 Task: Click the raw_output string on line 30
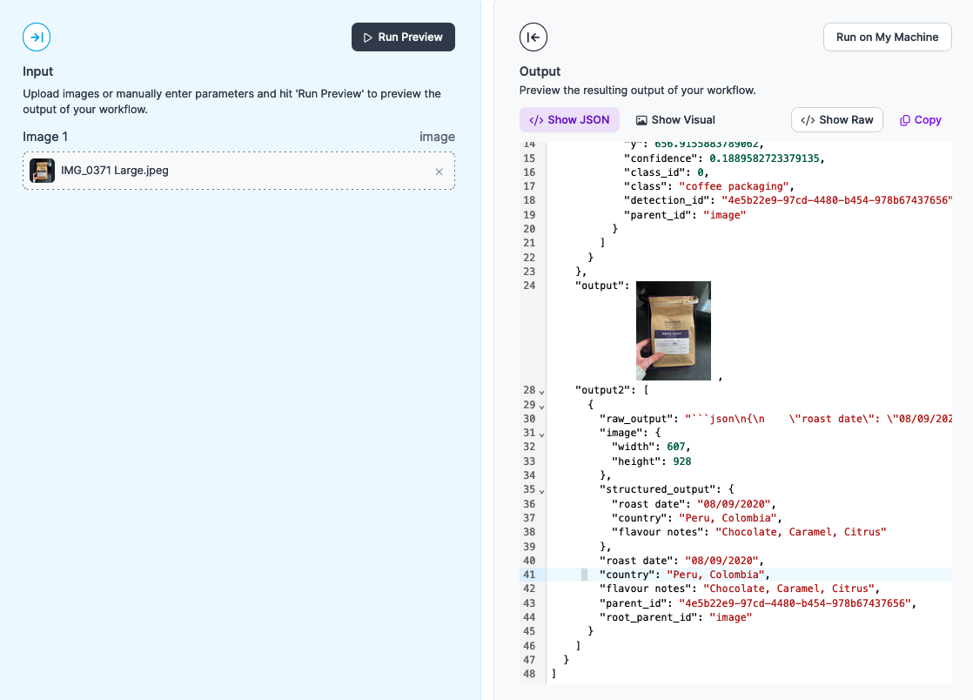(818, 418)
